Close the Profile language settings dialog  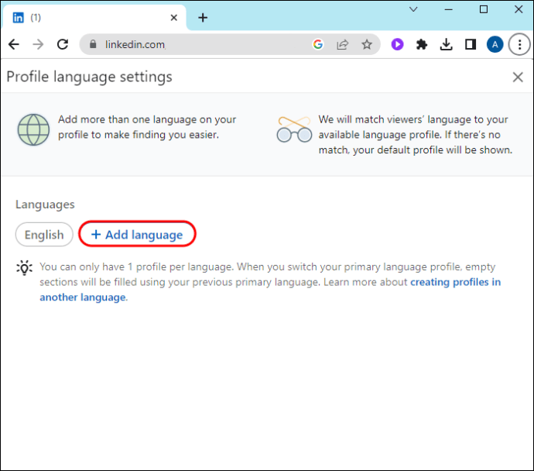(518, 77)
